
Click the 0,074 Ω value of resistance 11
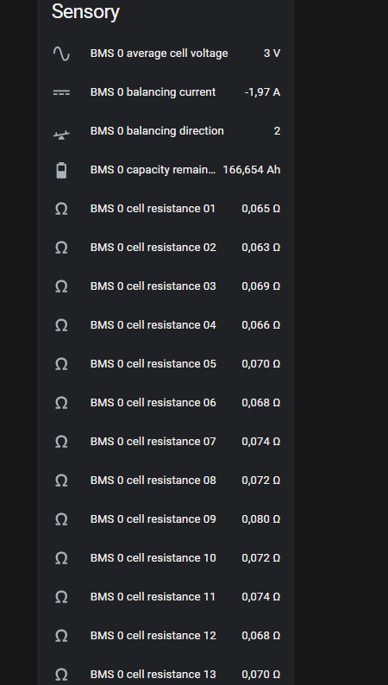coord(261,597)
